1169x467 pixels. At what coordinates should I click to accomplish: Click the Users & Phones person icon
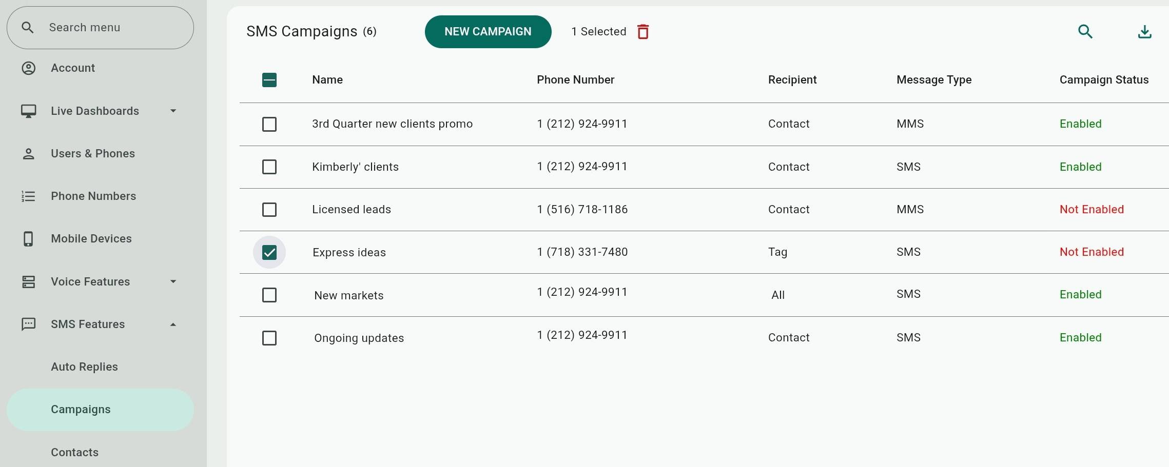(29, 154)
